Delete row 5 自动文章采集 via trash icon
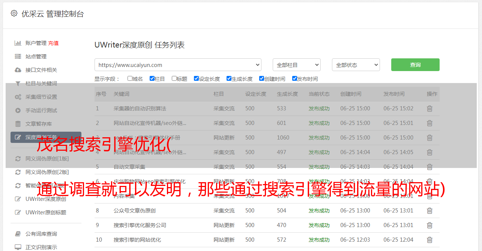482x251 pixels. click(429, 167)
